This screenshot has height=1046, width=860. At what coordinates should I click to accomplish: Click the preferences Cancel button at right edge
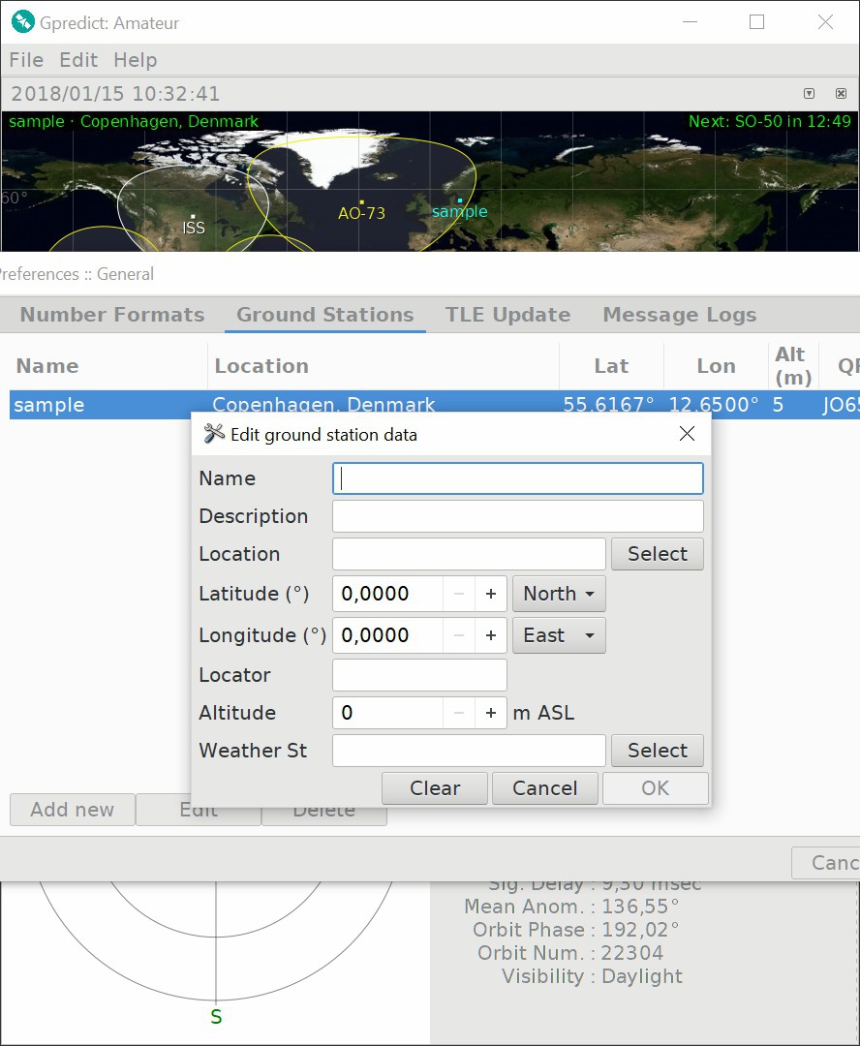827,863
